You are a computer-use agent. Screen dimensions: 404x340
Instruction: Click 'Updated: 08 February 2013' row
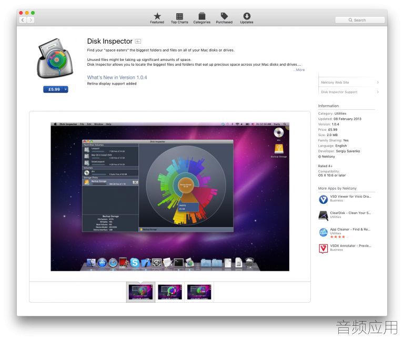click(340, 119)
